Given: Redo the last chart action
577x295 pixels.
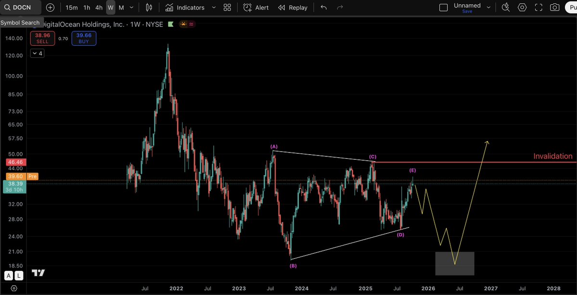Looking at the screenshot, I should coord(340,7).
